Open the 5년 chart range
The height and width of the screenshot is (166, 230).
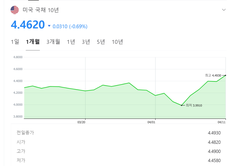(101, 42)
